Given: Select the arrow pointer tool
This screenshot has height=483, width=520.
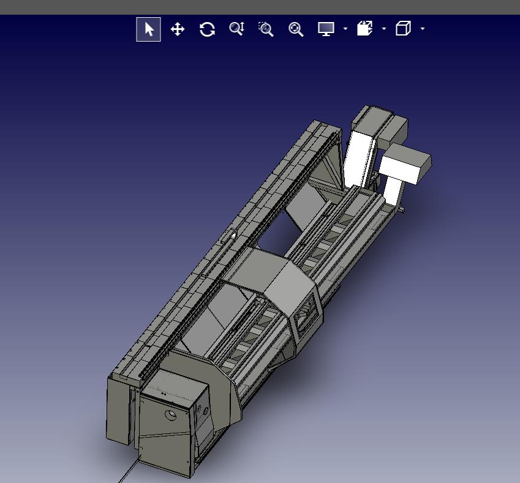Looking at the screenshot, I should pos(149,29).
